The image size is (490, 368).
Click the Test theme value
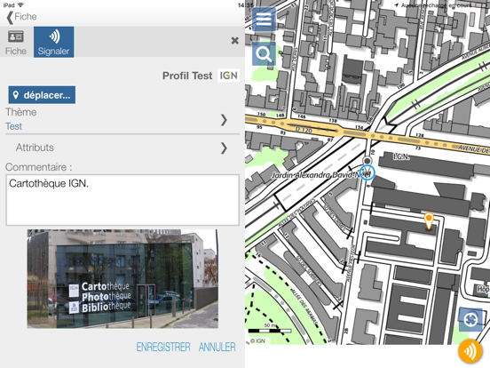coord(13,126)
